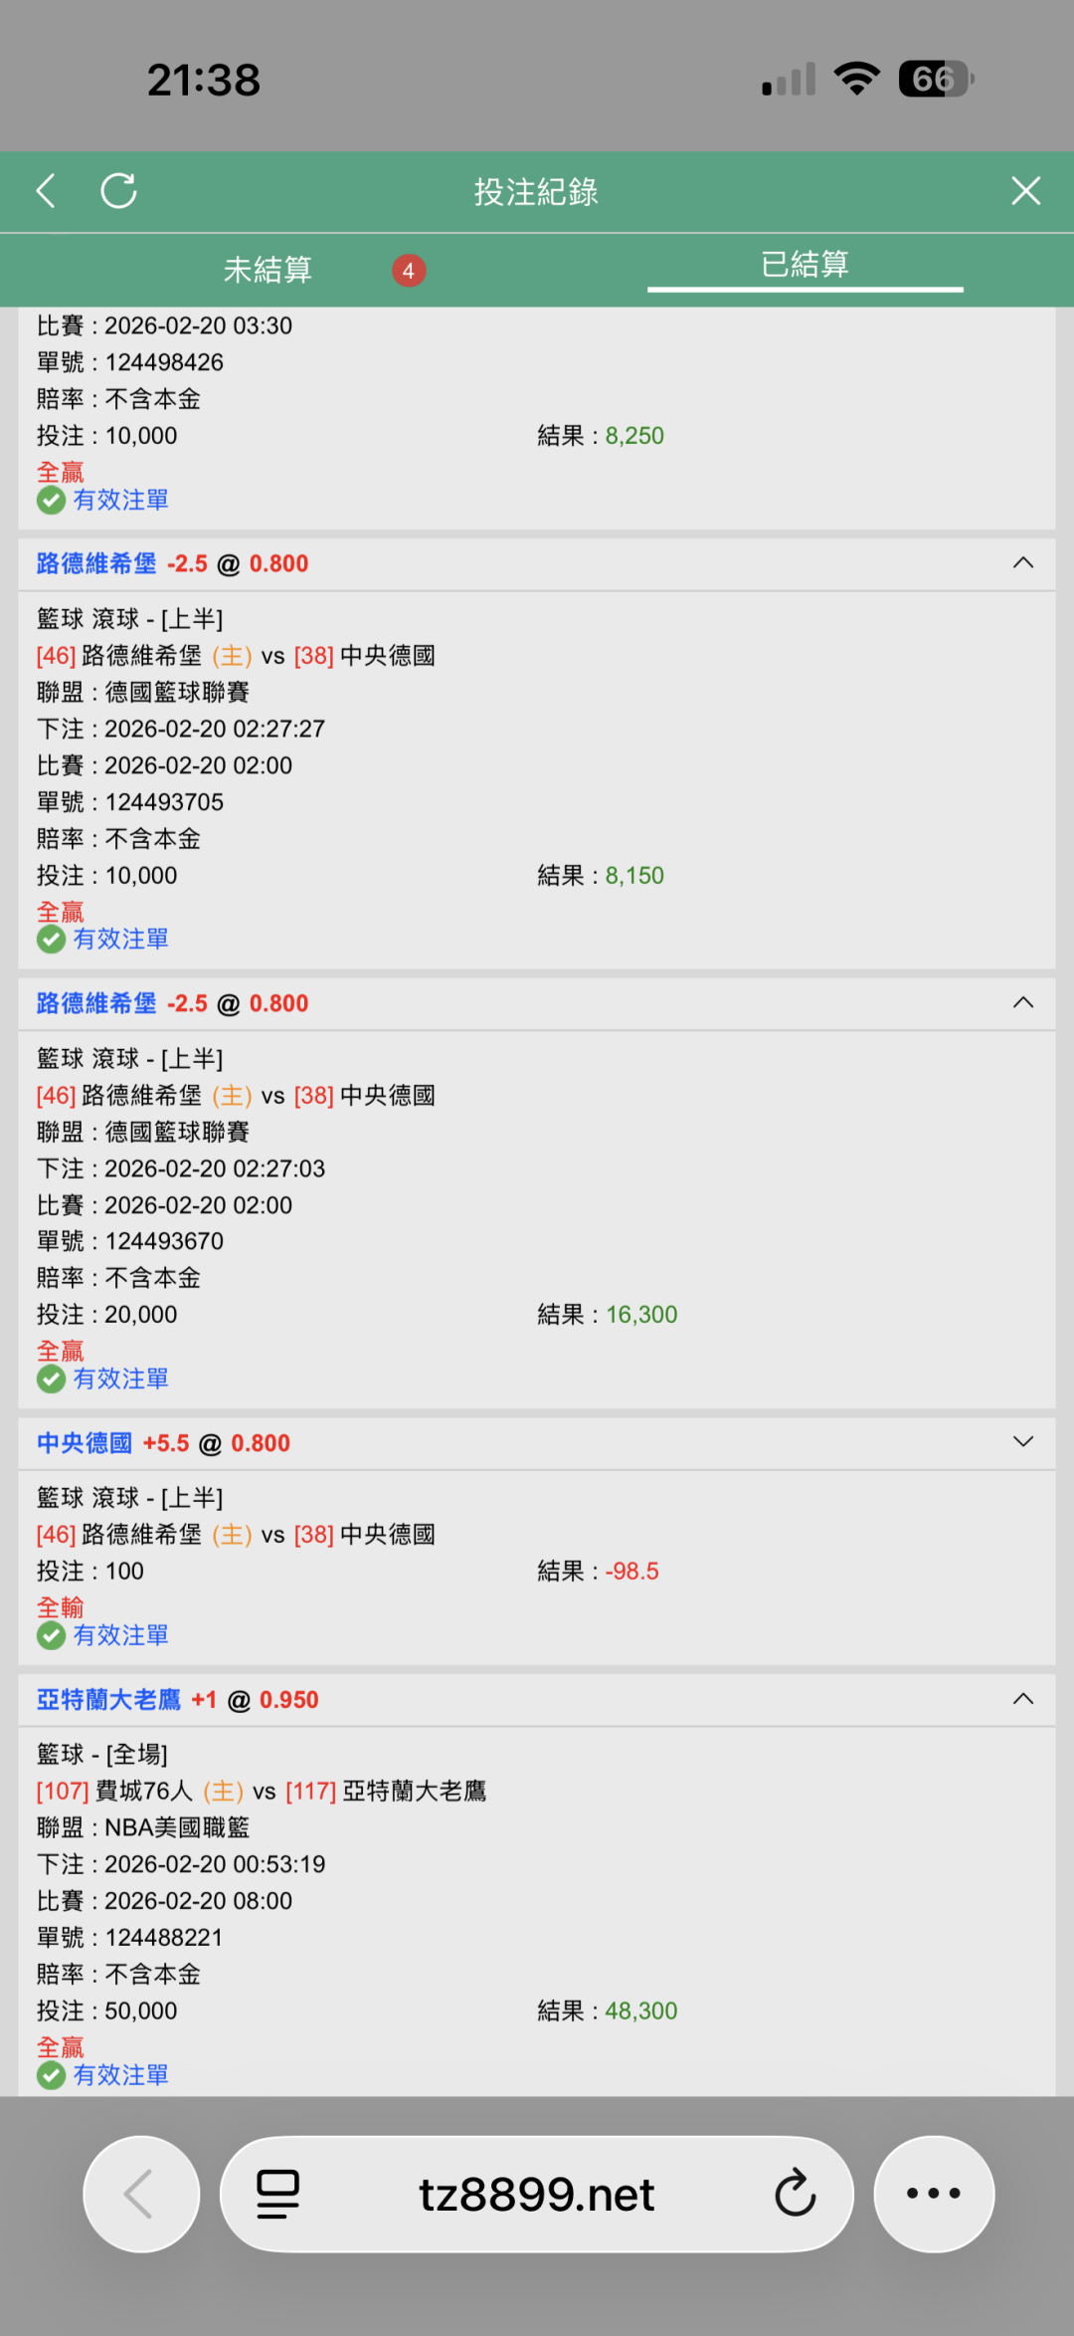Click the 中央德國 +5.5 @ 0.800 title
Image resolution: width=1074 pixels, height=2336 pixels.
point(163,1443)
